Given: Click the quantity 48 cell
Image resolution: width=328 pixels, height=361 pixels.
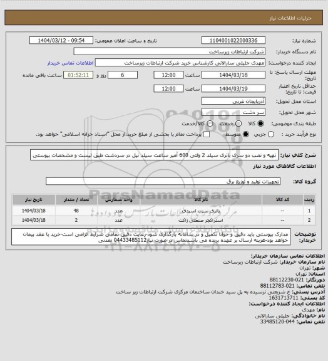Looking at the screenshot, I should [x=76, y=211].
